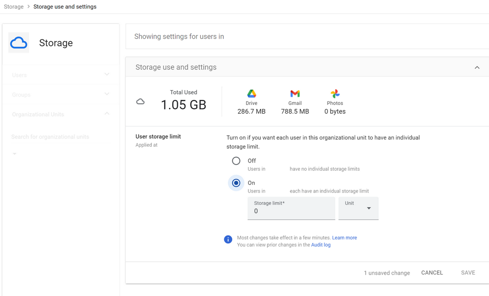Click the blue info icon
Image resolution: width=489 pixels, height=296 pixels.
[228, 239]
